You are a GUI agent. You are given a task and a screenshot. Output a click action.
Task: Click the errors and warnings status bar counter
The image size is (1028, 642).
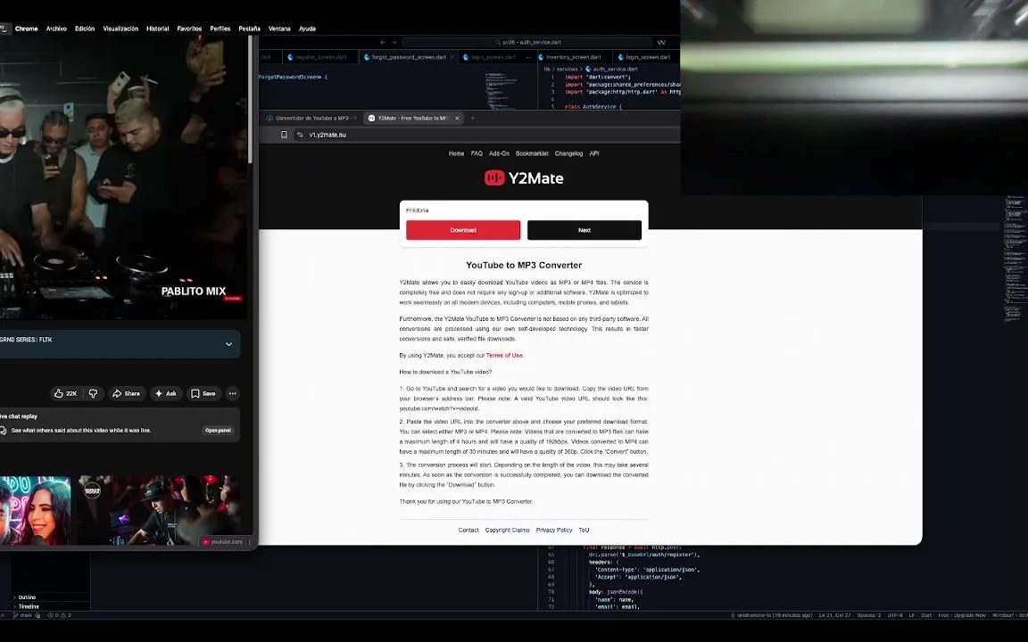(59, 615)
